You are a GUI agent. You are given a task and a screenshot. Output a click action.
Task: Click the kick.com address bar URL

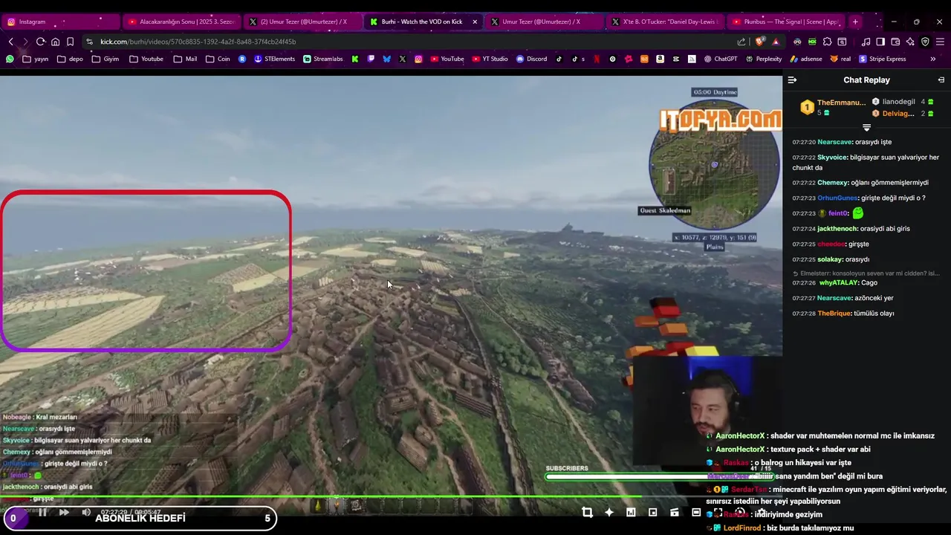click(198, 42)
